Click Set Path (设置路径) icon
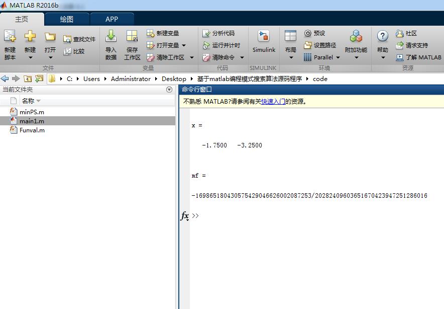 click(x=308, y=45)
